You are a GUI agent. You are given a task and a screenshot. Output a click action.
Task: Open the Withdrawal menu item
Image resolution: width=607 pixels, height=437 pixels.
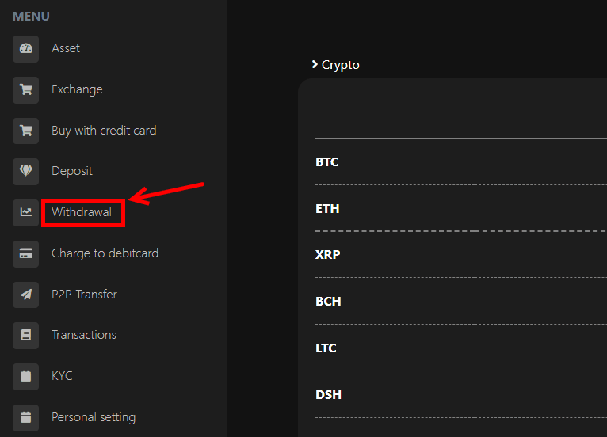point(82,212)
